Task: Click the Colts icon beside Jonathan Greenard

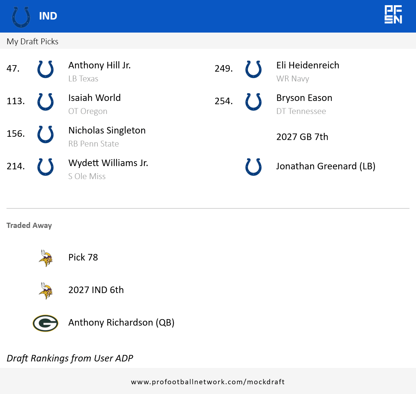Action: [253, 167]
